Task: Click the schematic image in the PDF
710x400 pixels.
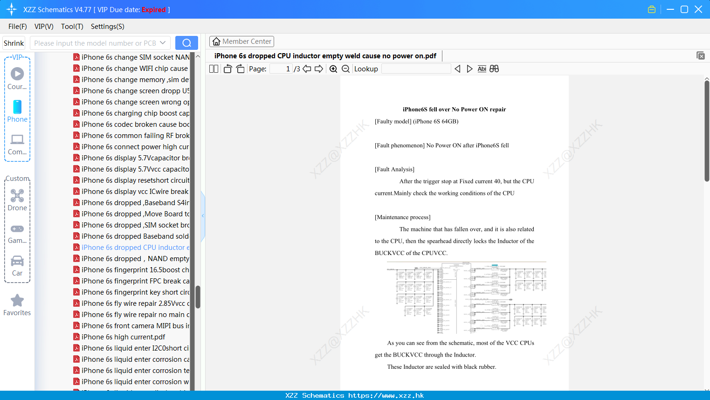Action: click(467, 298)
